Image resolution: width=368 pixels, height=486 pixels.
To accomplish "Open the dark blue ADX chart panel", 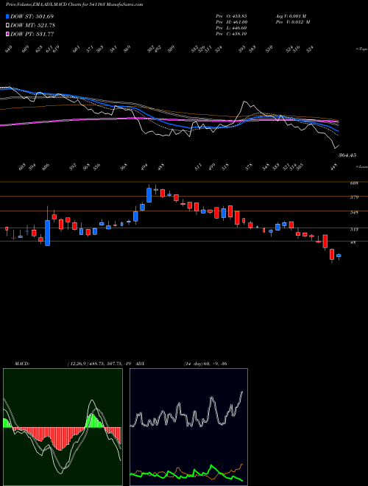I will click(188, 427).
